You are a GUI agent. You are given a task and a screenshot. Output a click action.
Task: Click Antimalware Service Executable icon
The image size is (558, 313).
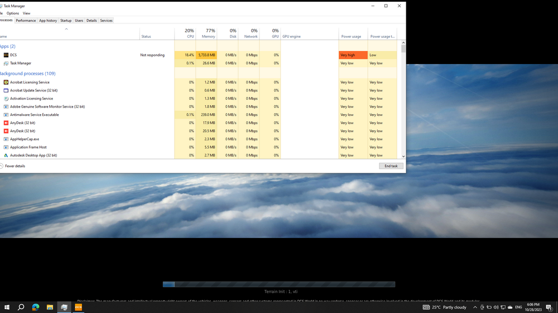6,115
